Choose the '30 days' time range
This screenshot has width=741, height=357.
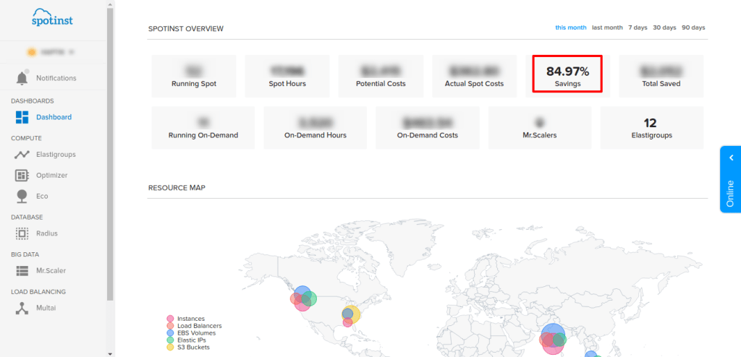(664, 27)
